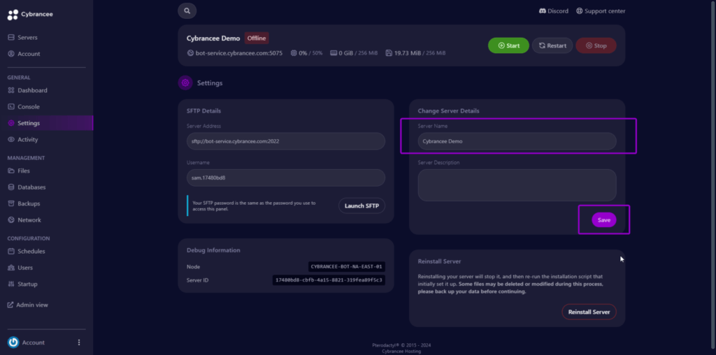Go to Dashboard page
Screen dimensions: 716x355
coord(32,90)
